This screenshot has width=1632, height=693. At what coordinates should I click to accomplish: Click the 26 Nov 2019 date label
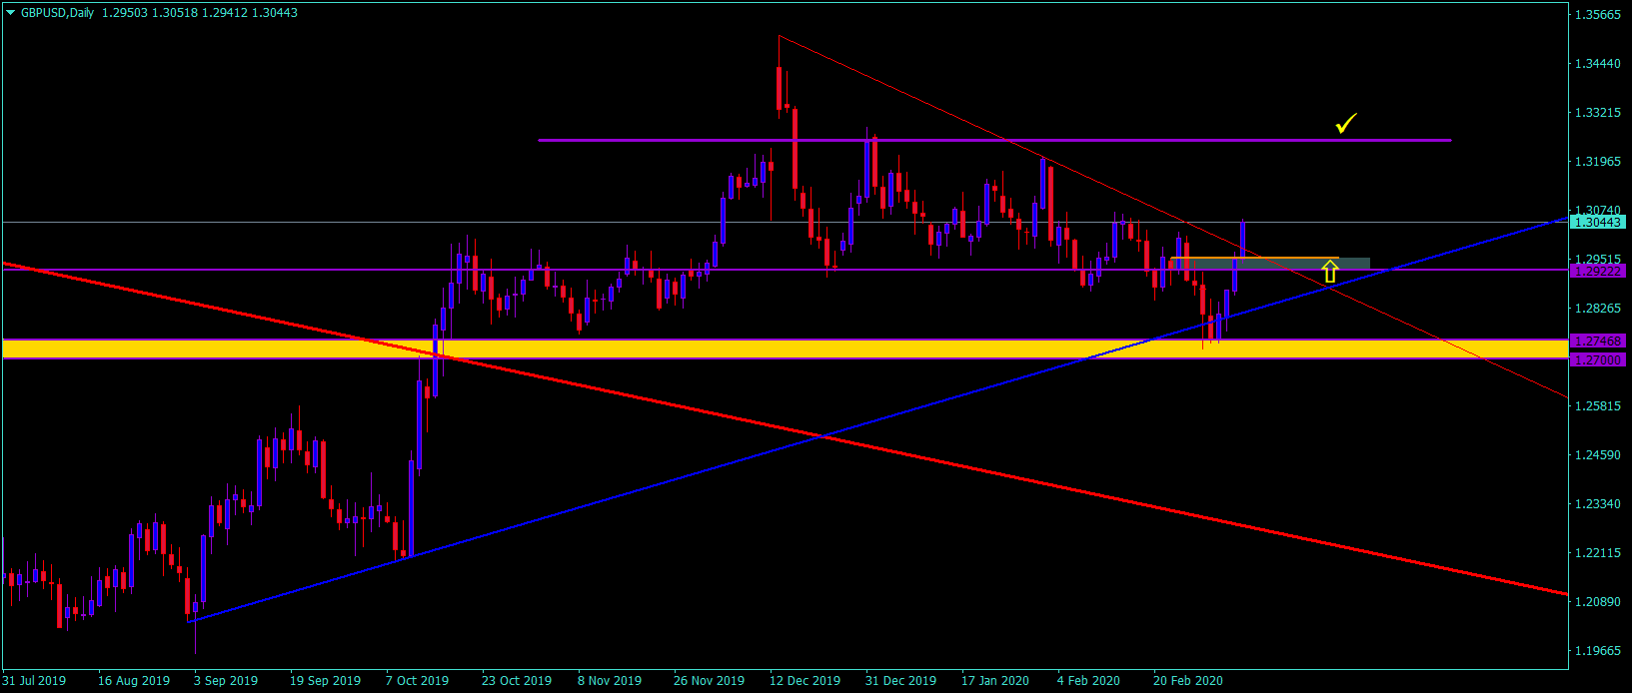click(x=709, y=681)
